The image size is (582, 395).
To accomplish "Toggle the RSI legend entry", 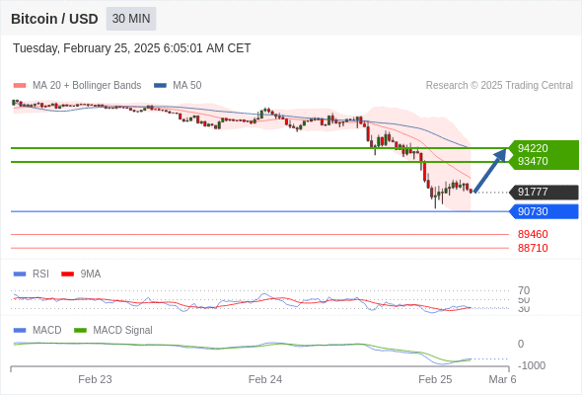I will pos(32,274).
